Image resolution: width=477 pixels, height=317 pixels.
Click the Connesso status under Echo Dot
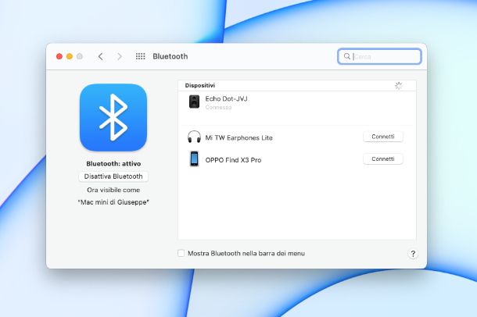click(218, 107)
